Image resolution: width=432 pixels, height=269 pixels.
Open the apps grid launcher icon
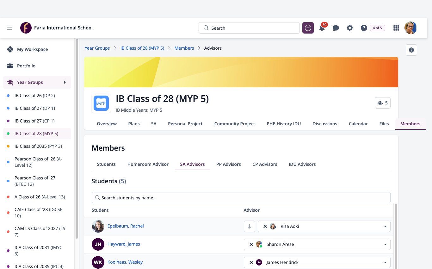click(396, 28)
